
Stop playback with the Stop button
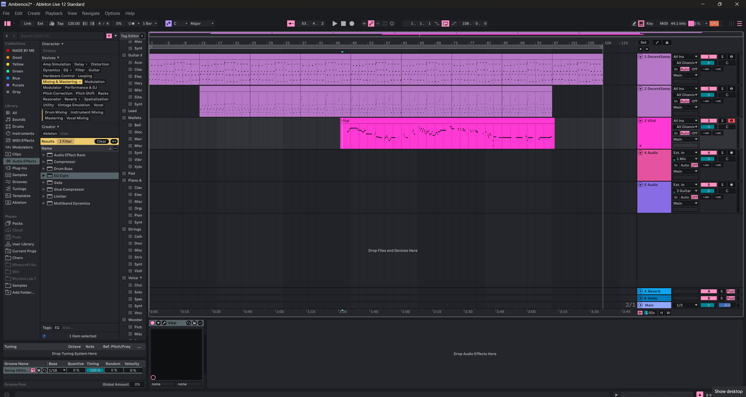343,24
